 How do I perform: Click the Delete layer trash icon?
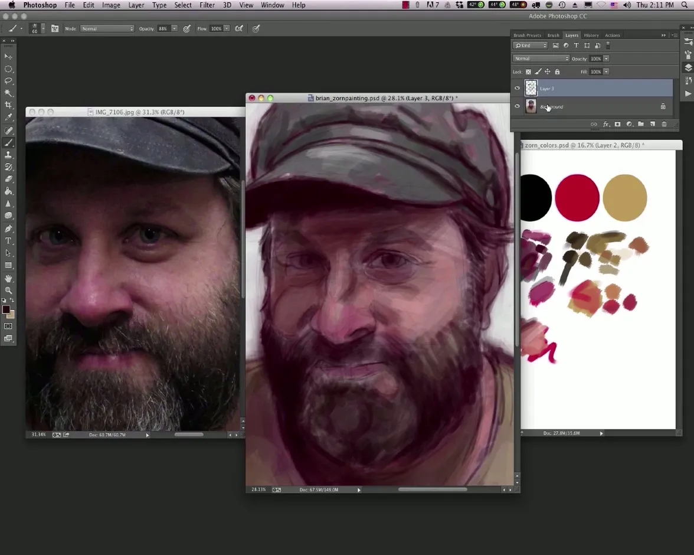coord(664,124)
